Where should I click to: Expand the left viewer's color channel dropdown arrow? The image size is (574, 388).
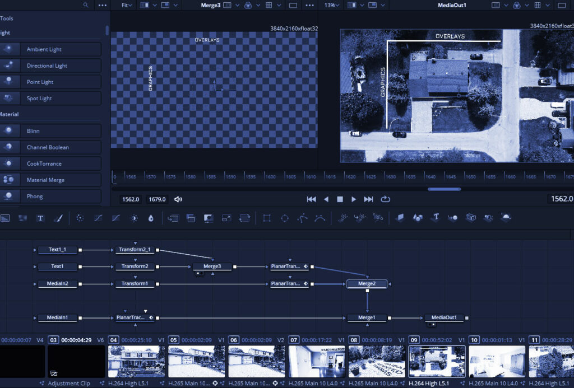258,5
